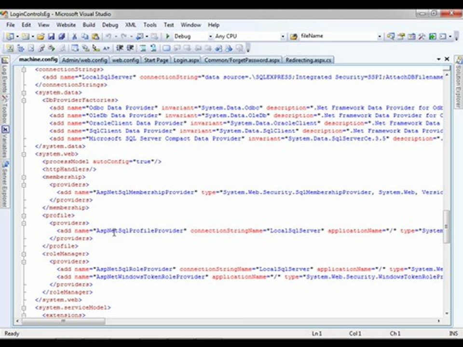
Task: Open the Build menu
Action: [x=89, y=25]
